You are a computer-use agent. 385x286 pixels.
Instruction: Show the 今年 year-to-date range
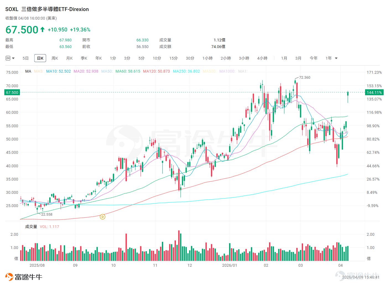313,58
